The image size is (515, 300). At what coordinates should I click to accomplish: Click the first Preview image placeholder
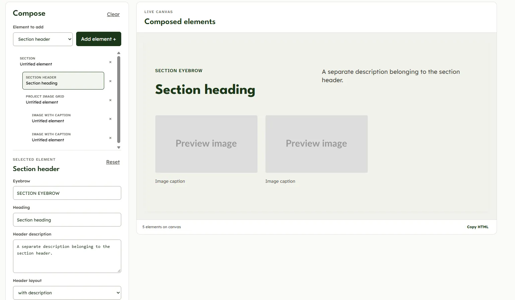click(x=206, y=144)
